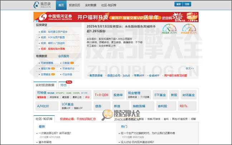Open the 转债温度 gauge
This screenshot has width=232, height=145.
[189, 29]
